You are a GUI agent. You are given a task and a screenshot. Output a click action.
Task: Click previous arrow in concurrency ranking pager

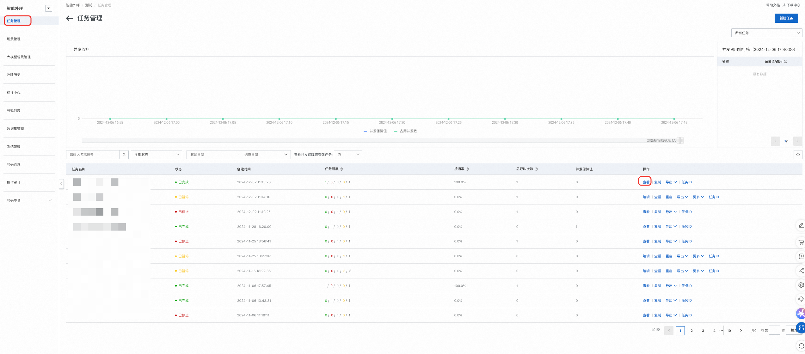tap(775, 141)
